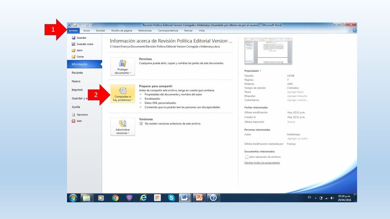
Task: Click the Word help question mark icon
Action: (355, 31)
